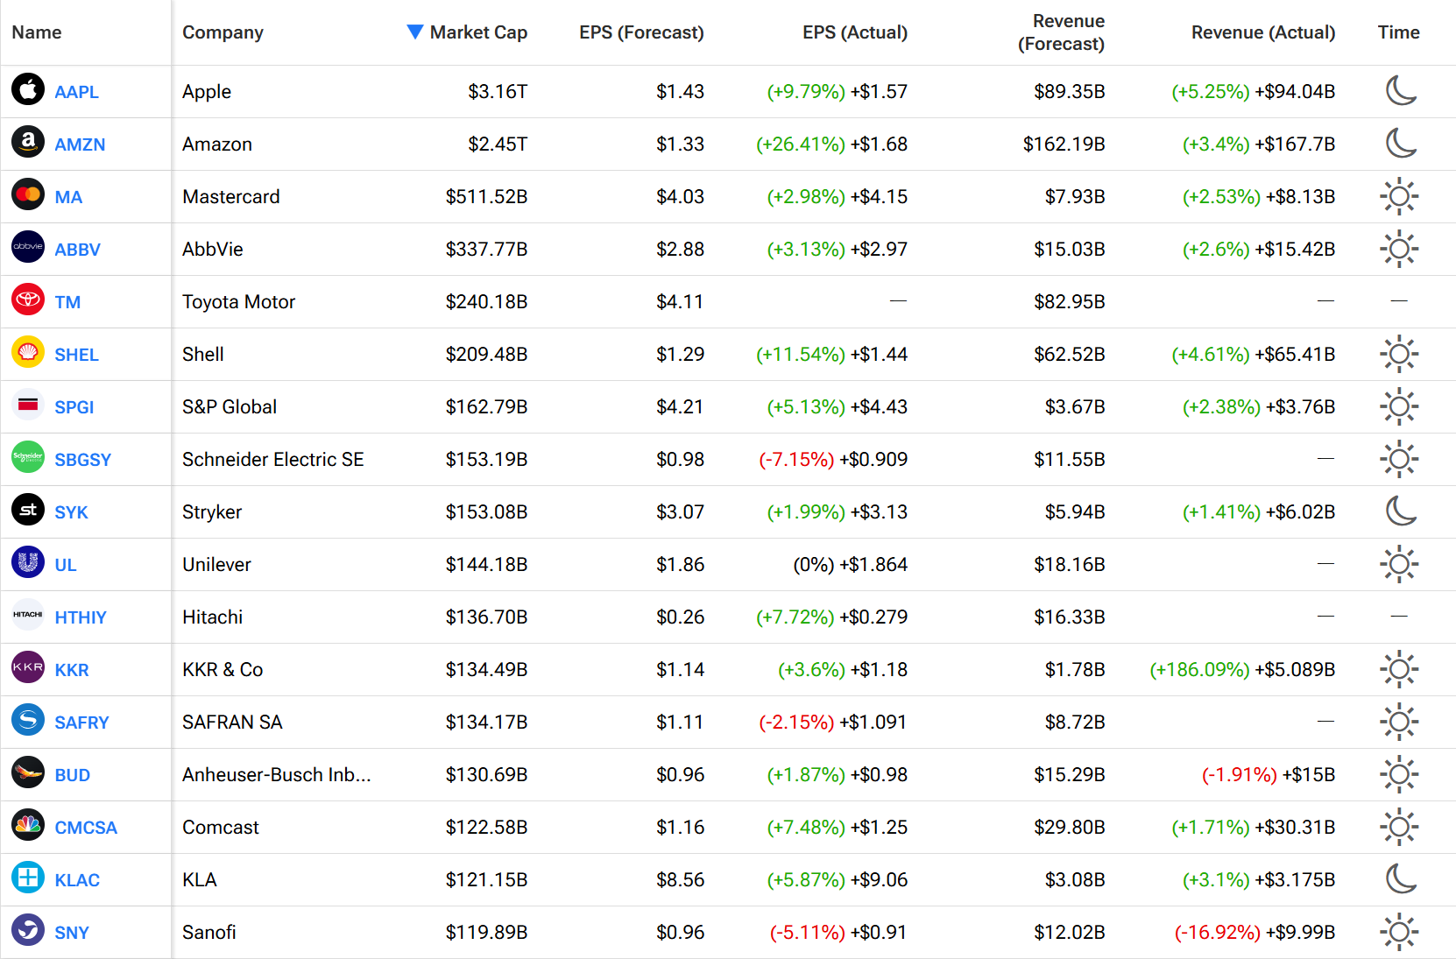The height and width of the screenshot is (959, 1456).
Task: Click the moon time icon in Stryker row
Action: pyautogui.click(x=1400, y=511)
